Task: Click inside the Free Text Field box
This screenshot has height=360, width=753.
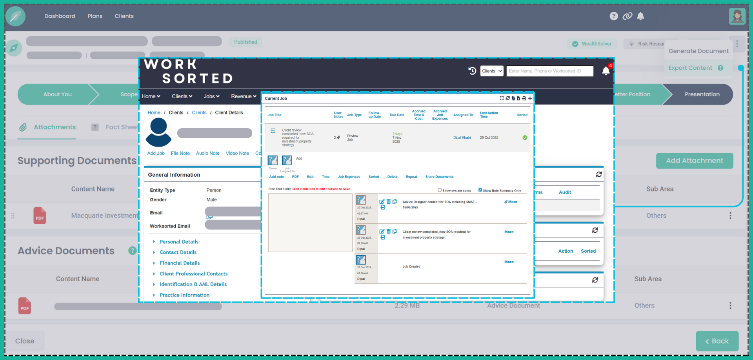Action: pyautogui.click(x=310, y=223)
